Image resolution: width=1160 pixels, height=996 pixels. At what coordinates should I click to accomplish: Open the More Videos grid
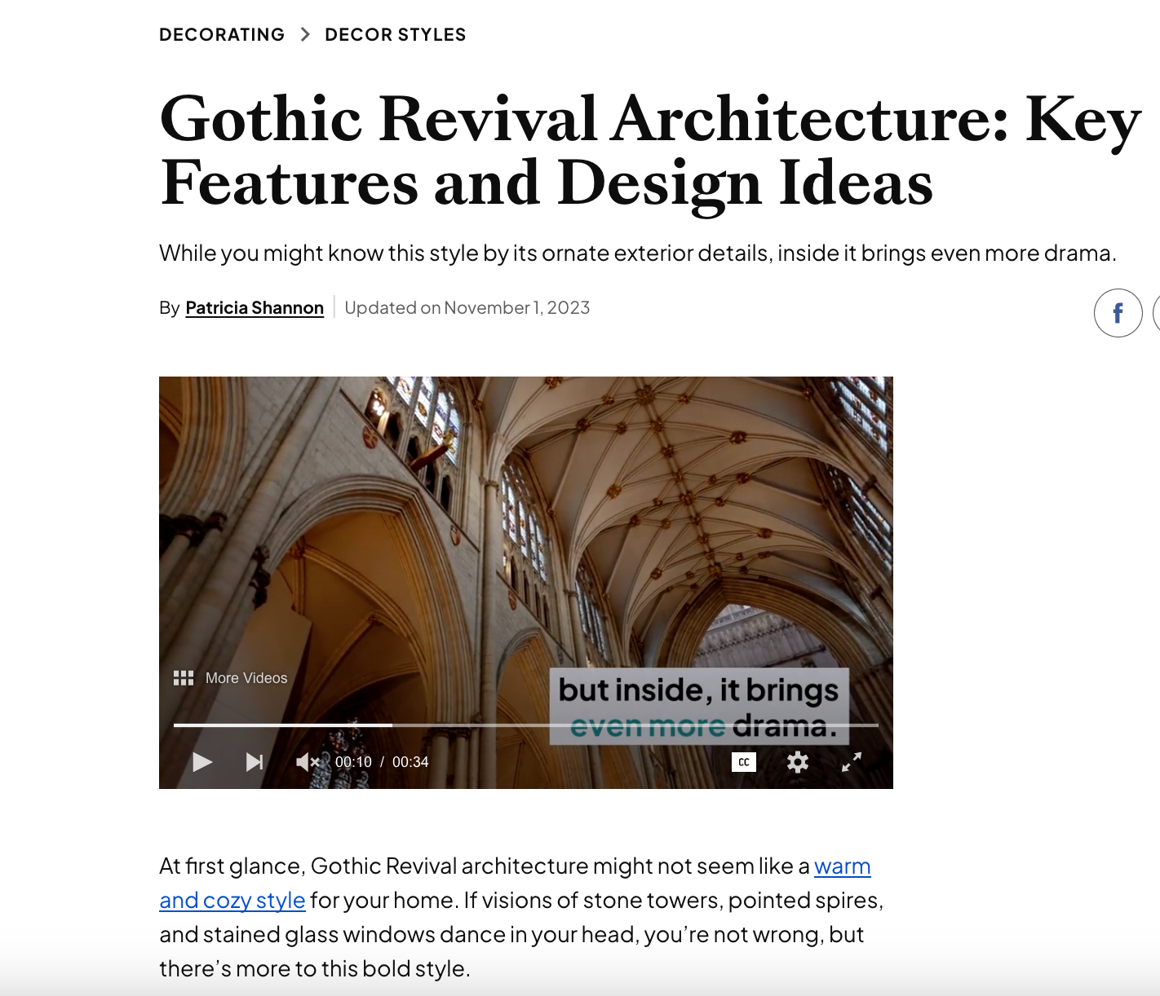(184, 677)
